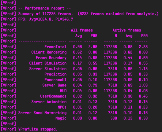Click the 'Server Send Networking' row label
The height and width of the screenshot is (132, 162).
42,113
